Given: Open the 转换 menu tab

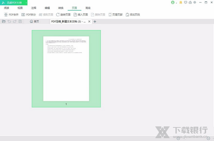Looking at the screenshot, I should 61,8.
